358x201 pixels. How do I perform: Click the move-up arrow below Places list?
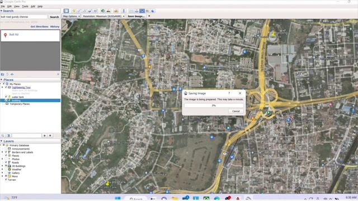pyautogui.click(x=45, y=136)
